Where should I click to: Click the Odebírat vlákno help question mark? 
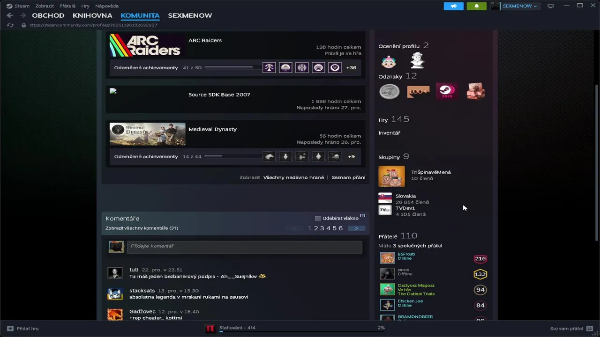[362, 216]
